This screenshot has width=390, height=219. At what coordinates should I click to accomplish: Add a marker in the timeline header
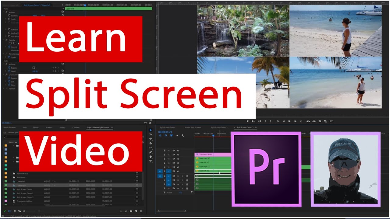click(x=177, y=135)
